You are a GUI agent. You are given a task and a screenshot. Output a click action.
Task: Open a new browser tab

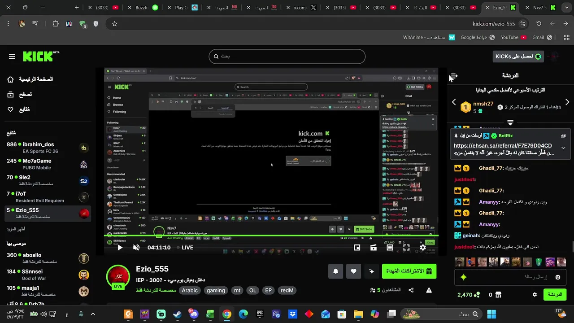click(77, 8)
